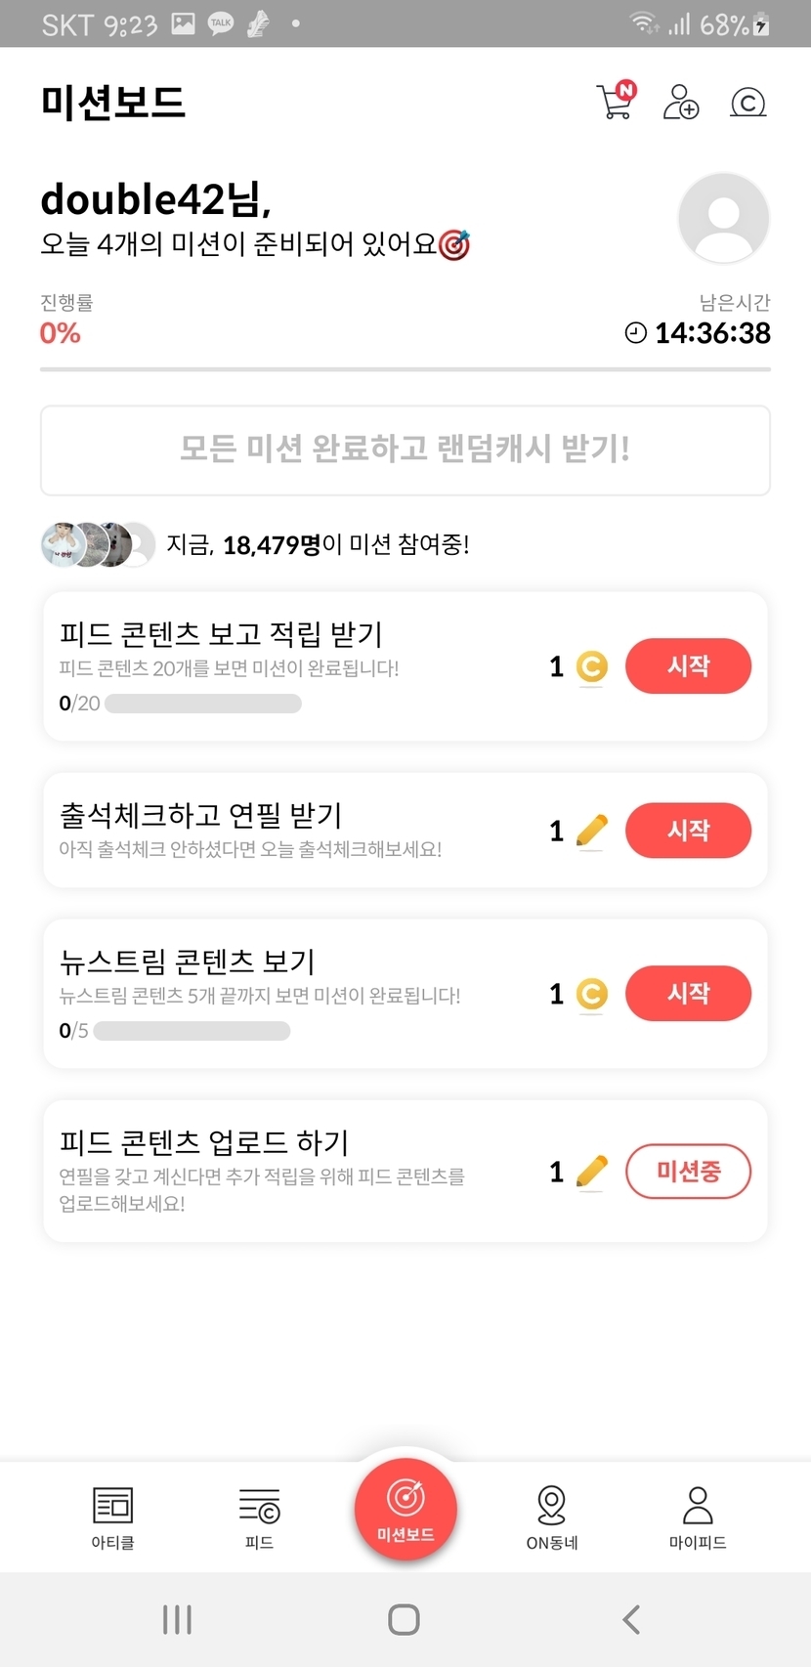This screenshot has height=1667, width=811.
Task: Tap the 미션중 button for feed upload
Action: 688,1171
